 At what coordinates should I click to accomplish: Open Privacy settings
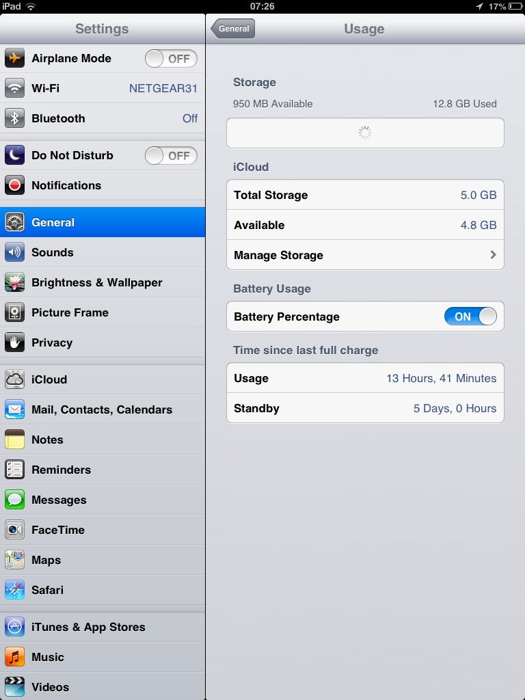coord(103,342)
